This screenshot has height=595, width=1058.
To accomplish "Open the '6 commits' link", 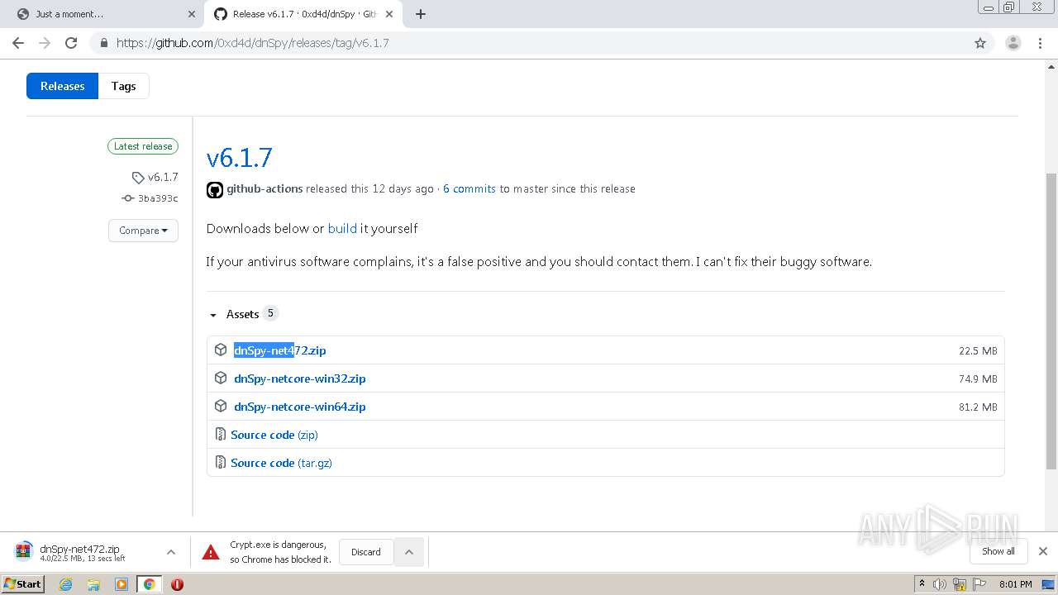I will coord(469,188).
